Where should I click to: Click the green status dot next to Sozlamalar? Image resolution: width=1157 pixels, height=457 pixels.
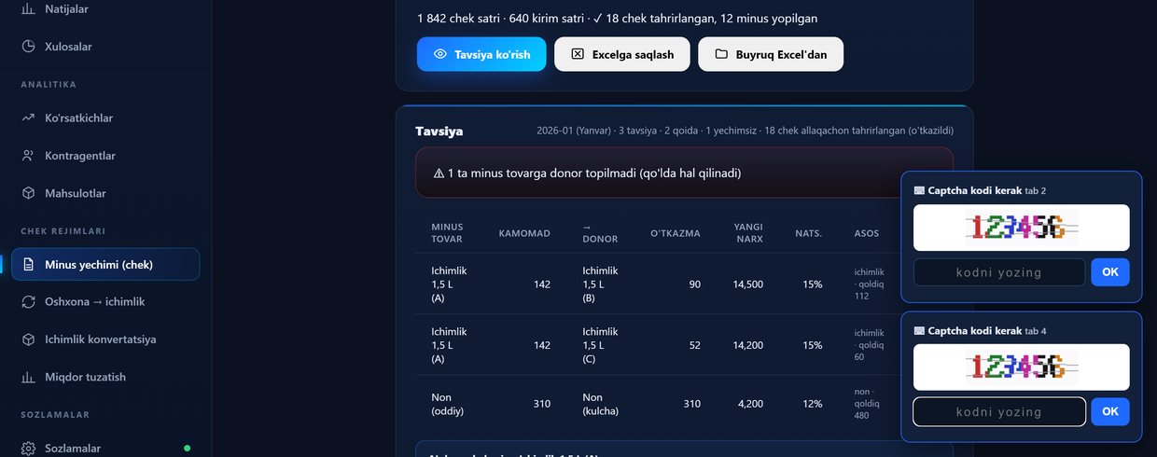187,449
